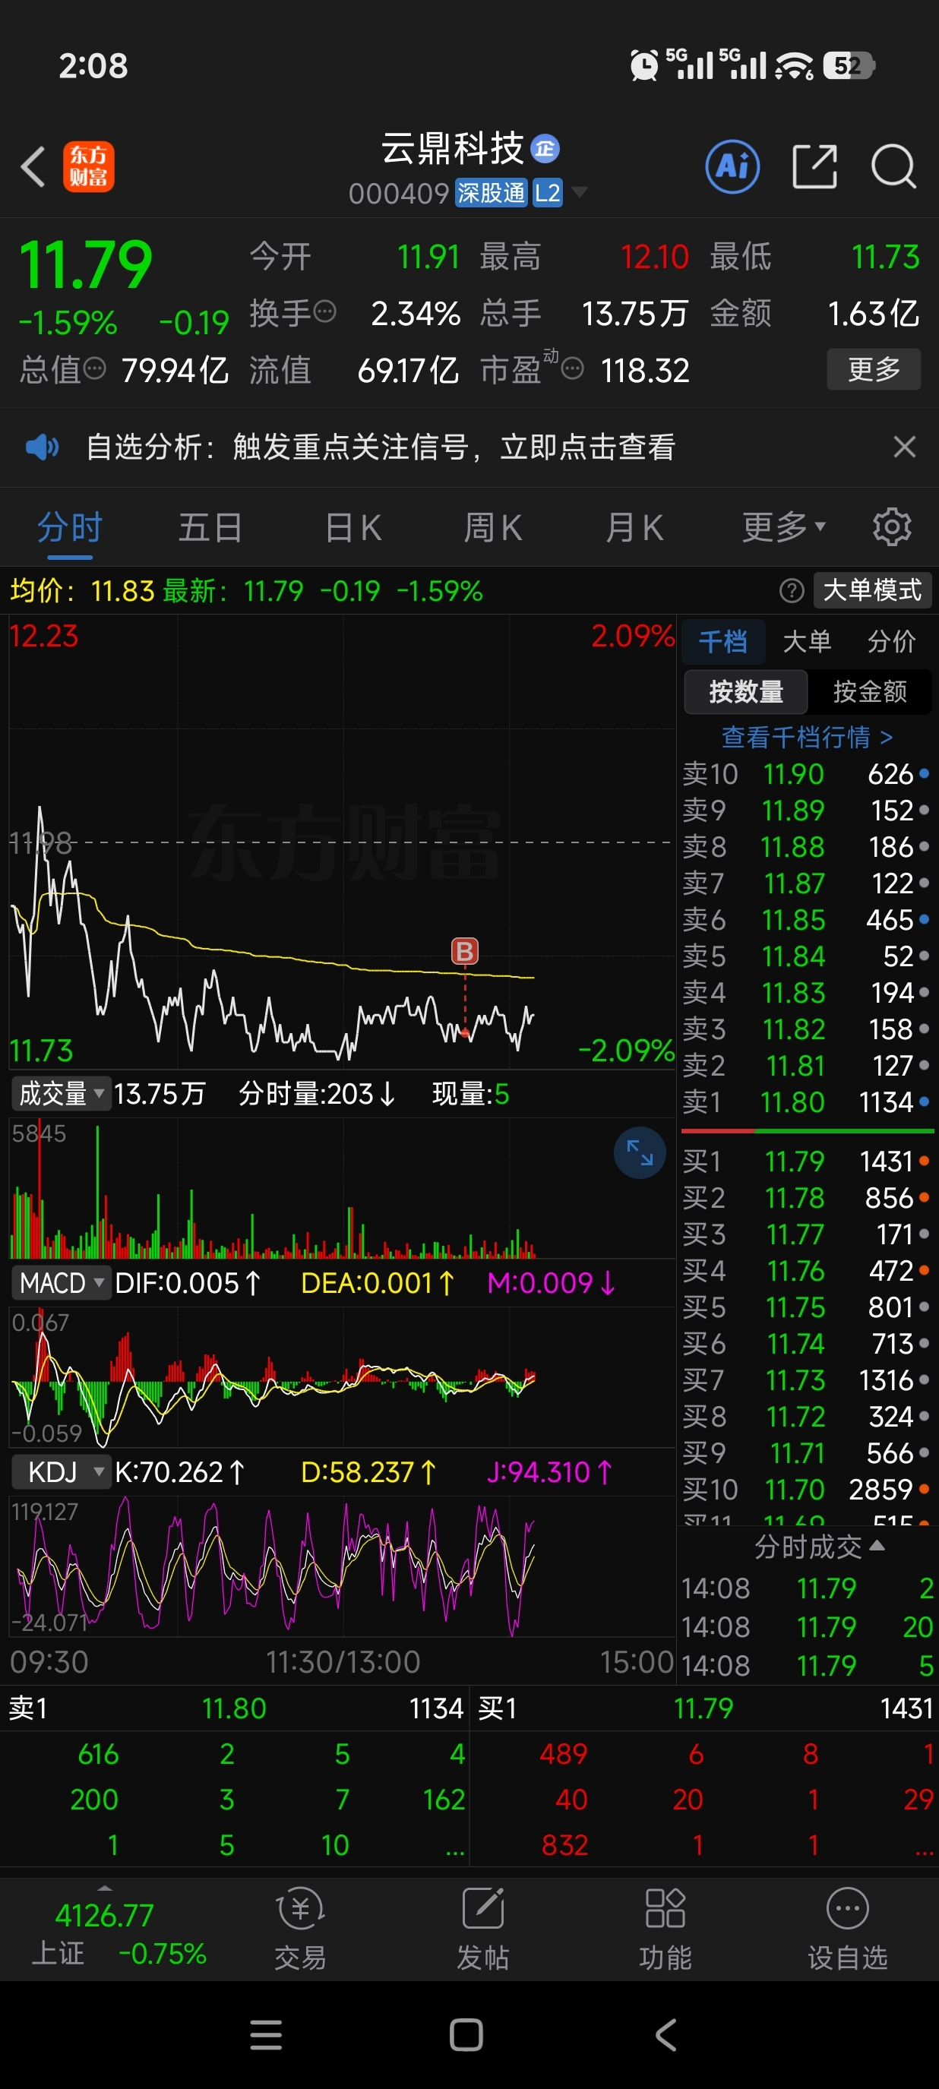The height and width of the screenshot is (2089, 939).
Task: Open the 更多 chart period dropdown
Action: [x=784, y=527]
